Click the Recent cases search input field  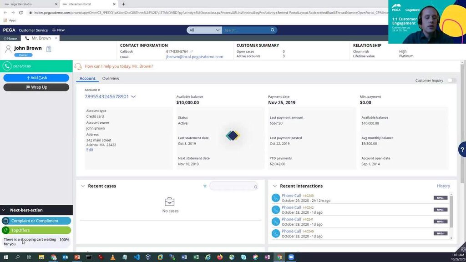click(232, 186)
